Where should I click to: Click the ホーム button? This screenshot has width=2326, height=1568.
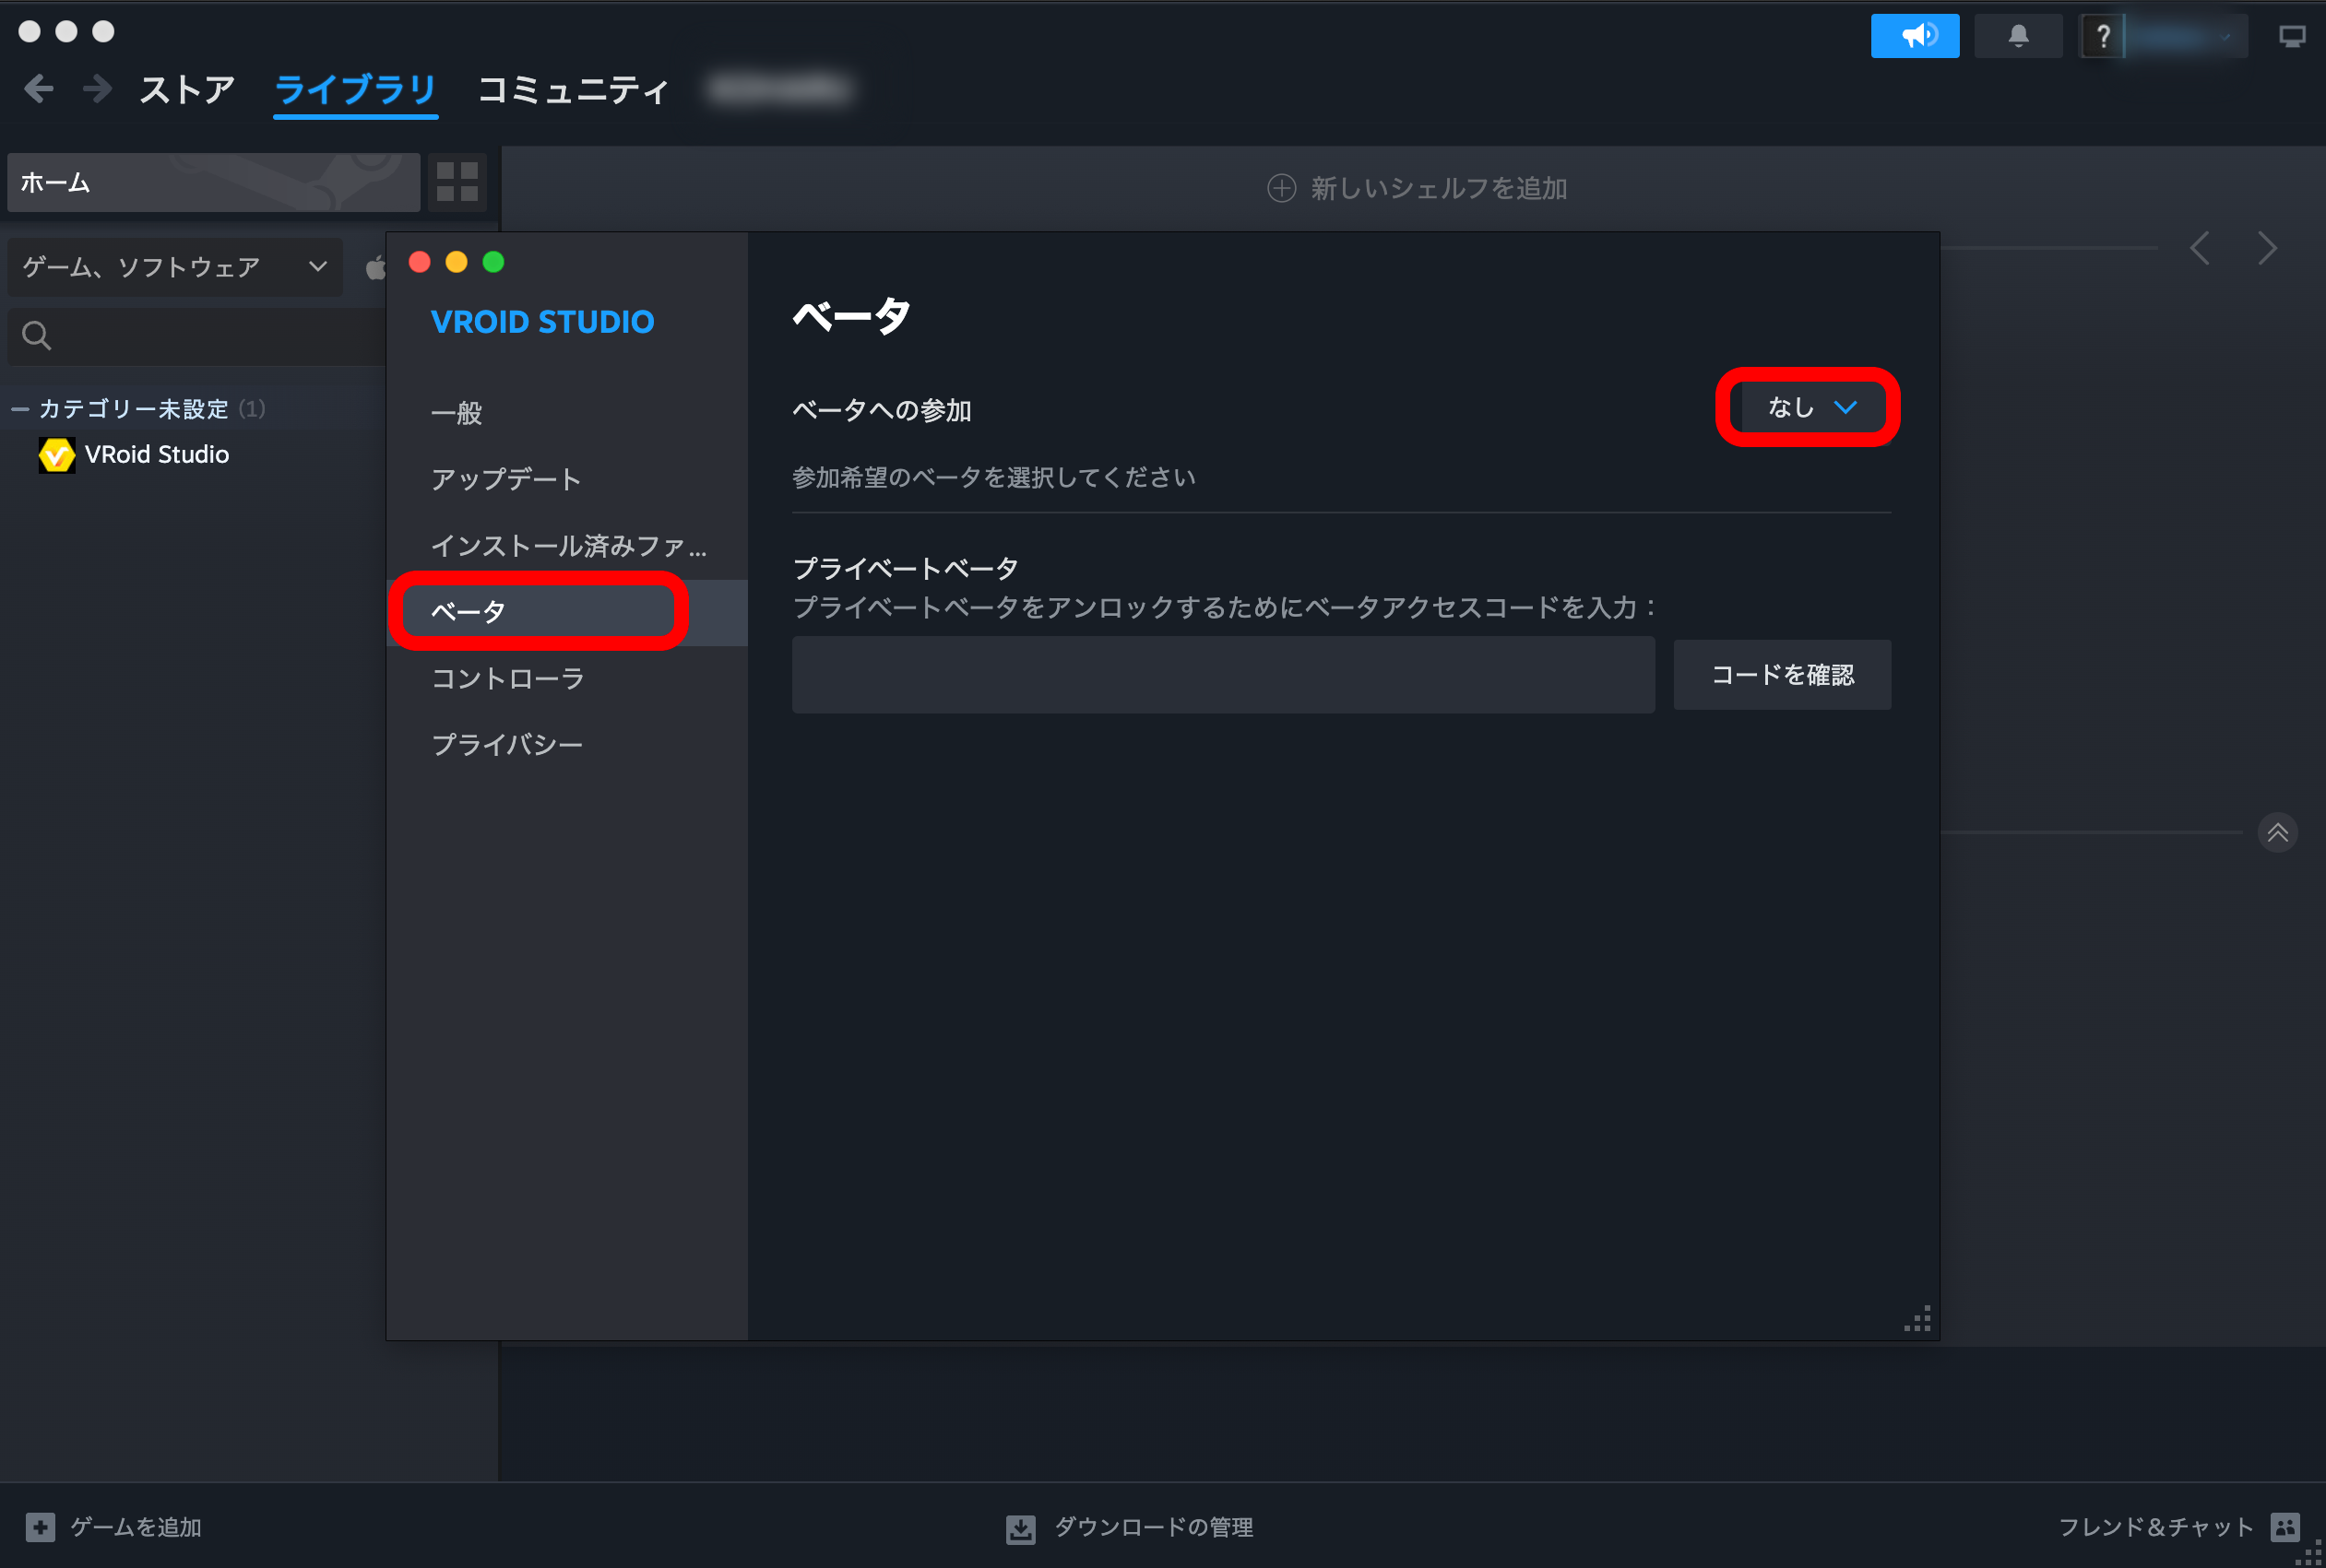point(213,182)
